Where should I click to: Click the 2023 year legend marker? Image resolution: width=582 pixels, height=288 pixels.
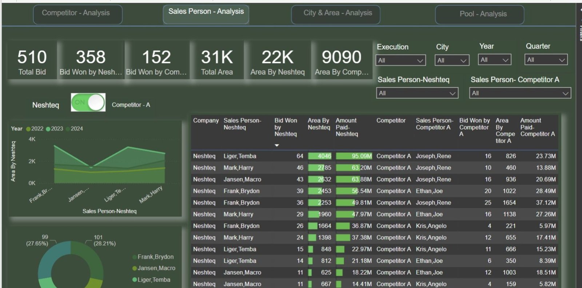48,129
